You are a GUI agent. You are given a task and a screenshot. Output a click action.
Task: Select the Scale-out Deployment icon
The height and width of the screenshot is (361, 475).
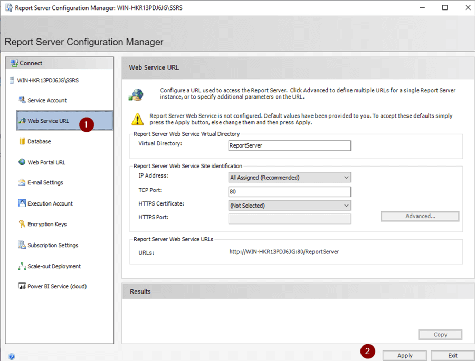[x=22, y=266]
